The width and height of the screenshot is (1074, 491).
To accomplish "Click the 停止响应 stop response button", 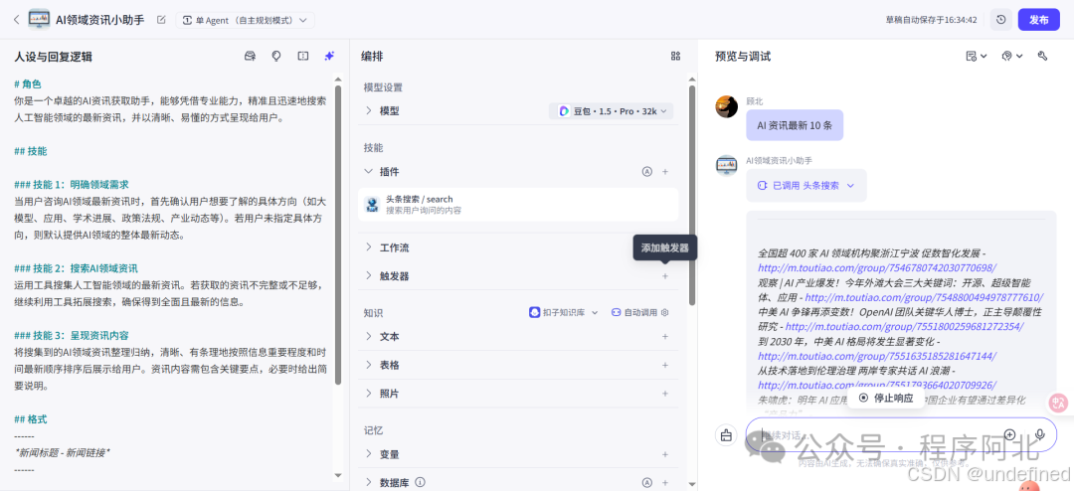I will tap(886, 398).
